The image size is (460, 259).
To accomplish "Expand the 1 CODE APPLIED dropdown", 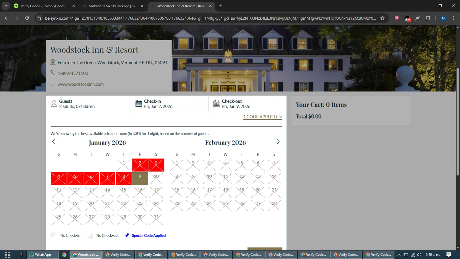I will pos(263,117).
